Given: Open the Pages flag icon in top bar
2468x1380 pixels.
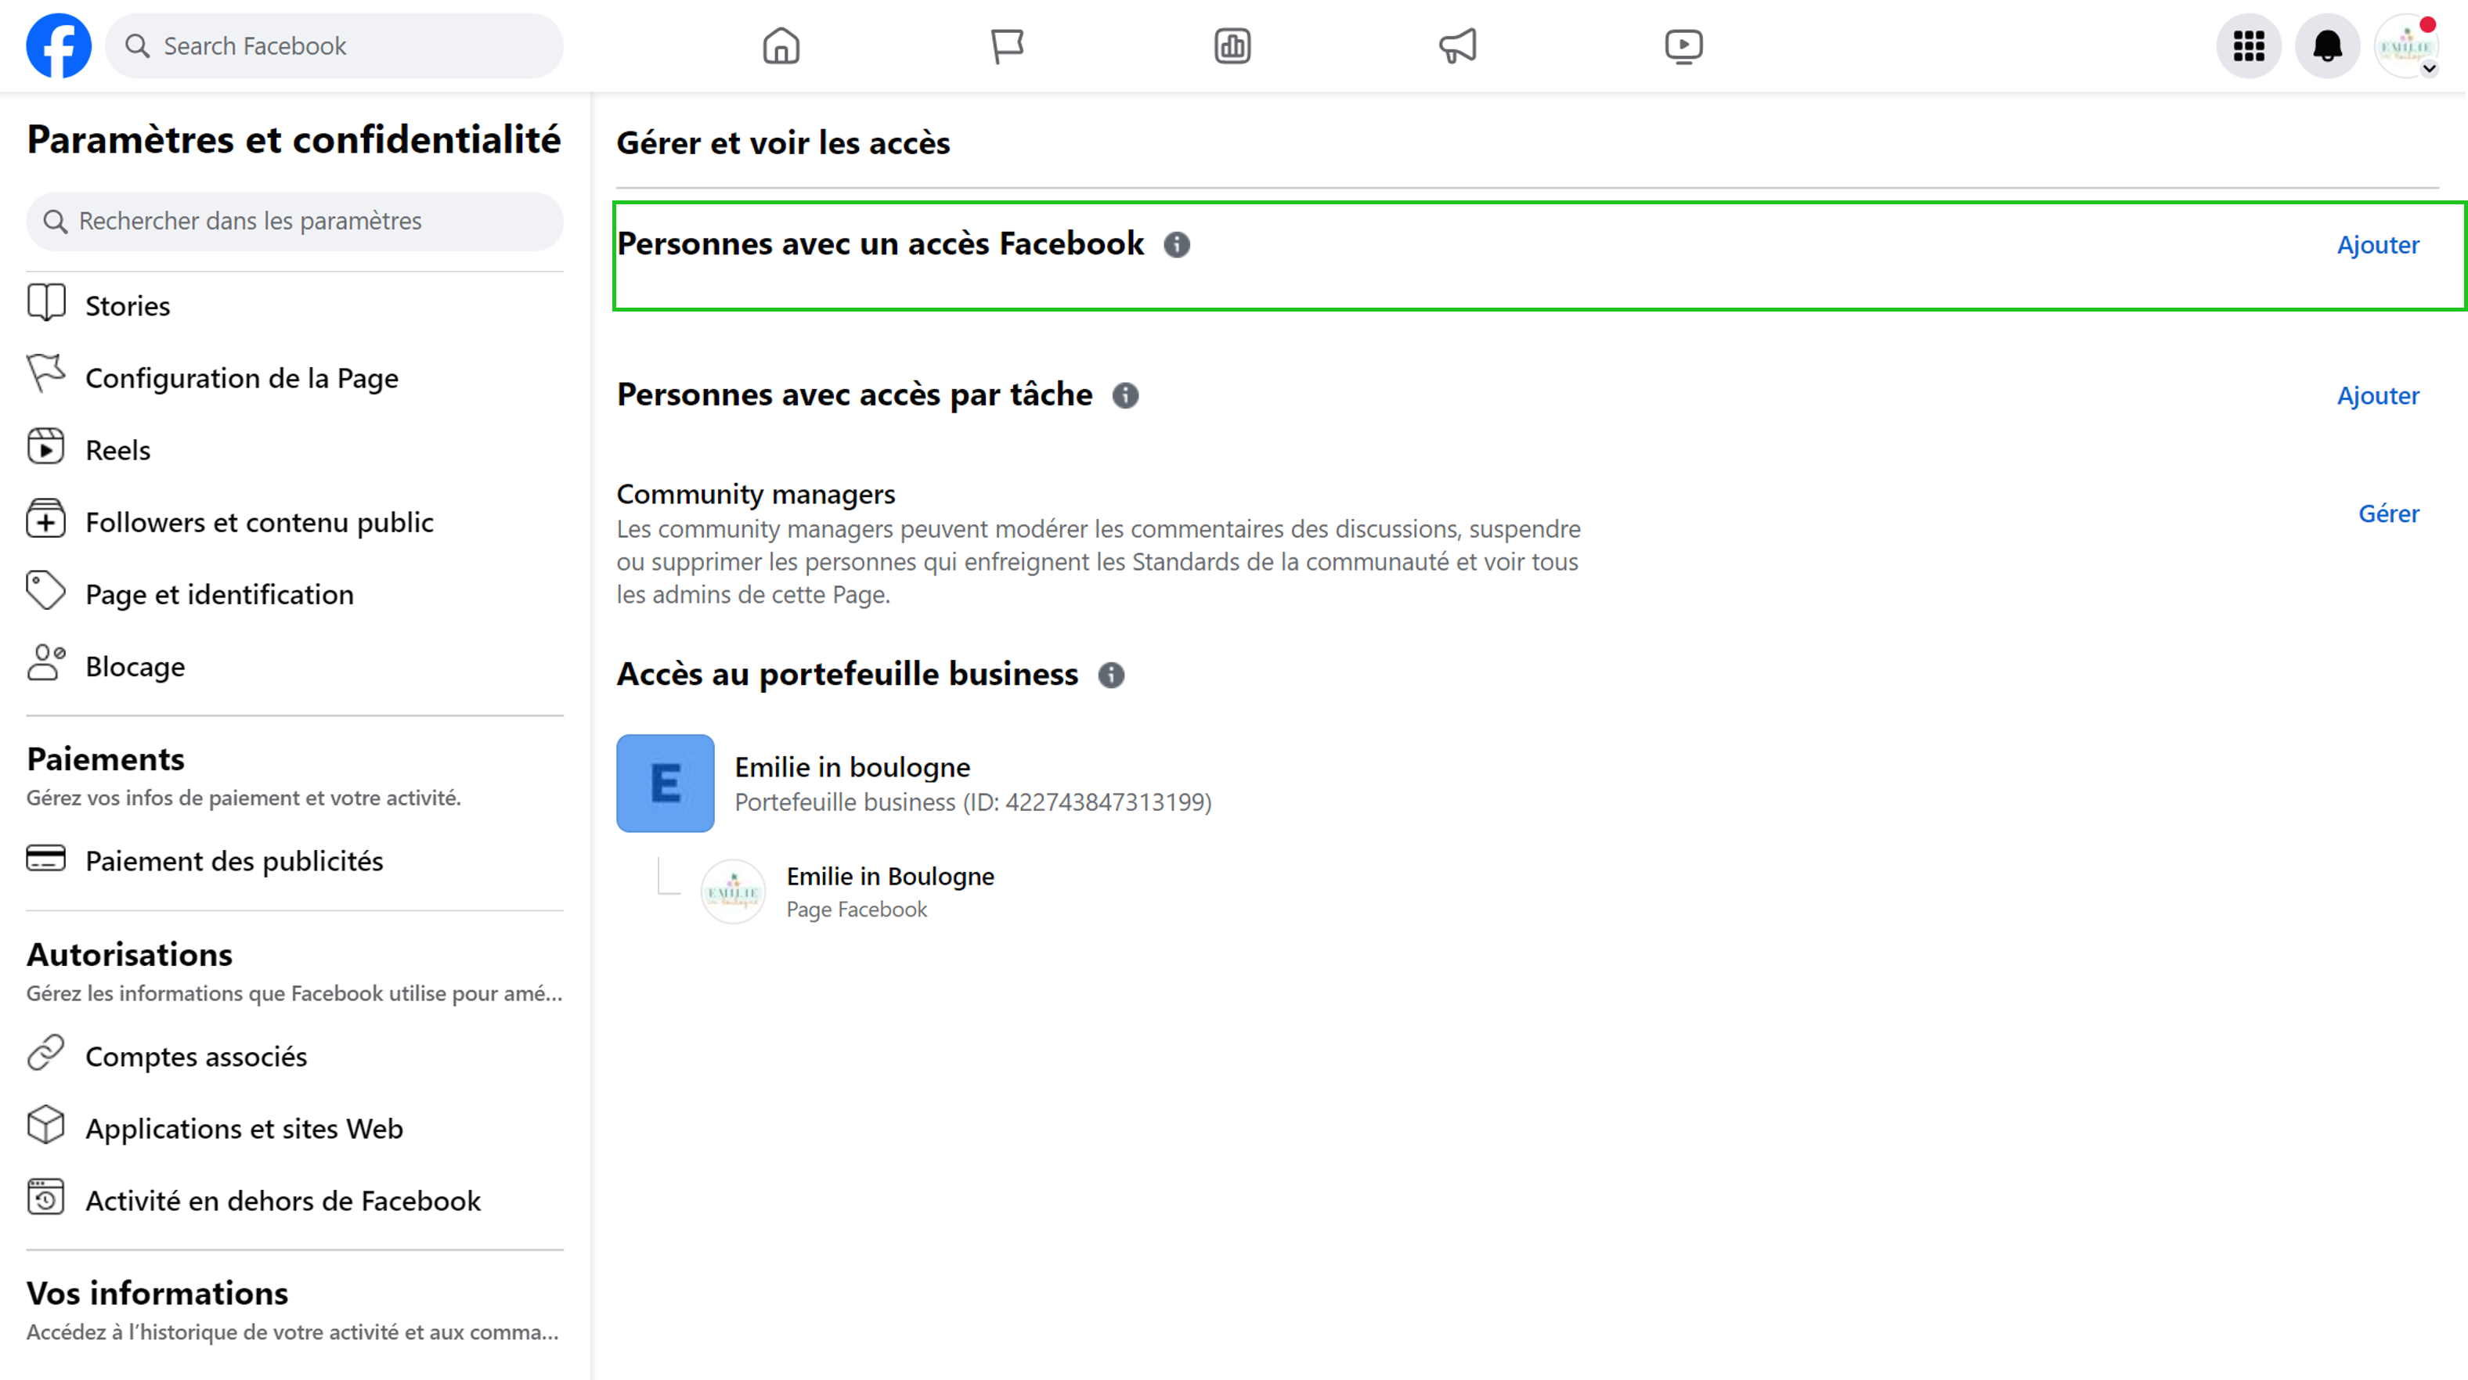Looking at the screenshot, I should 1007,46.
